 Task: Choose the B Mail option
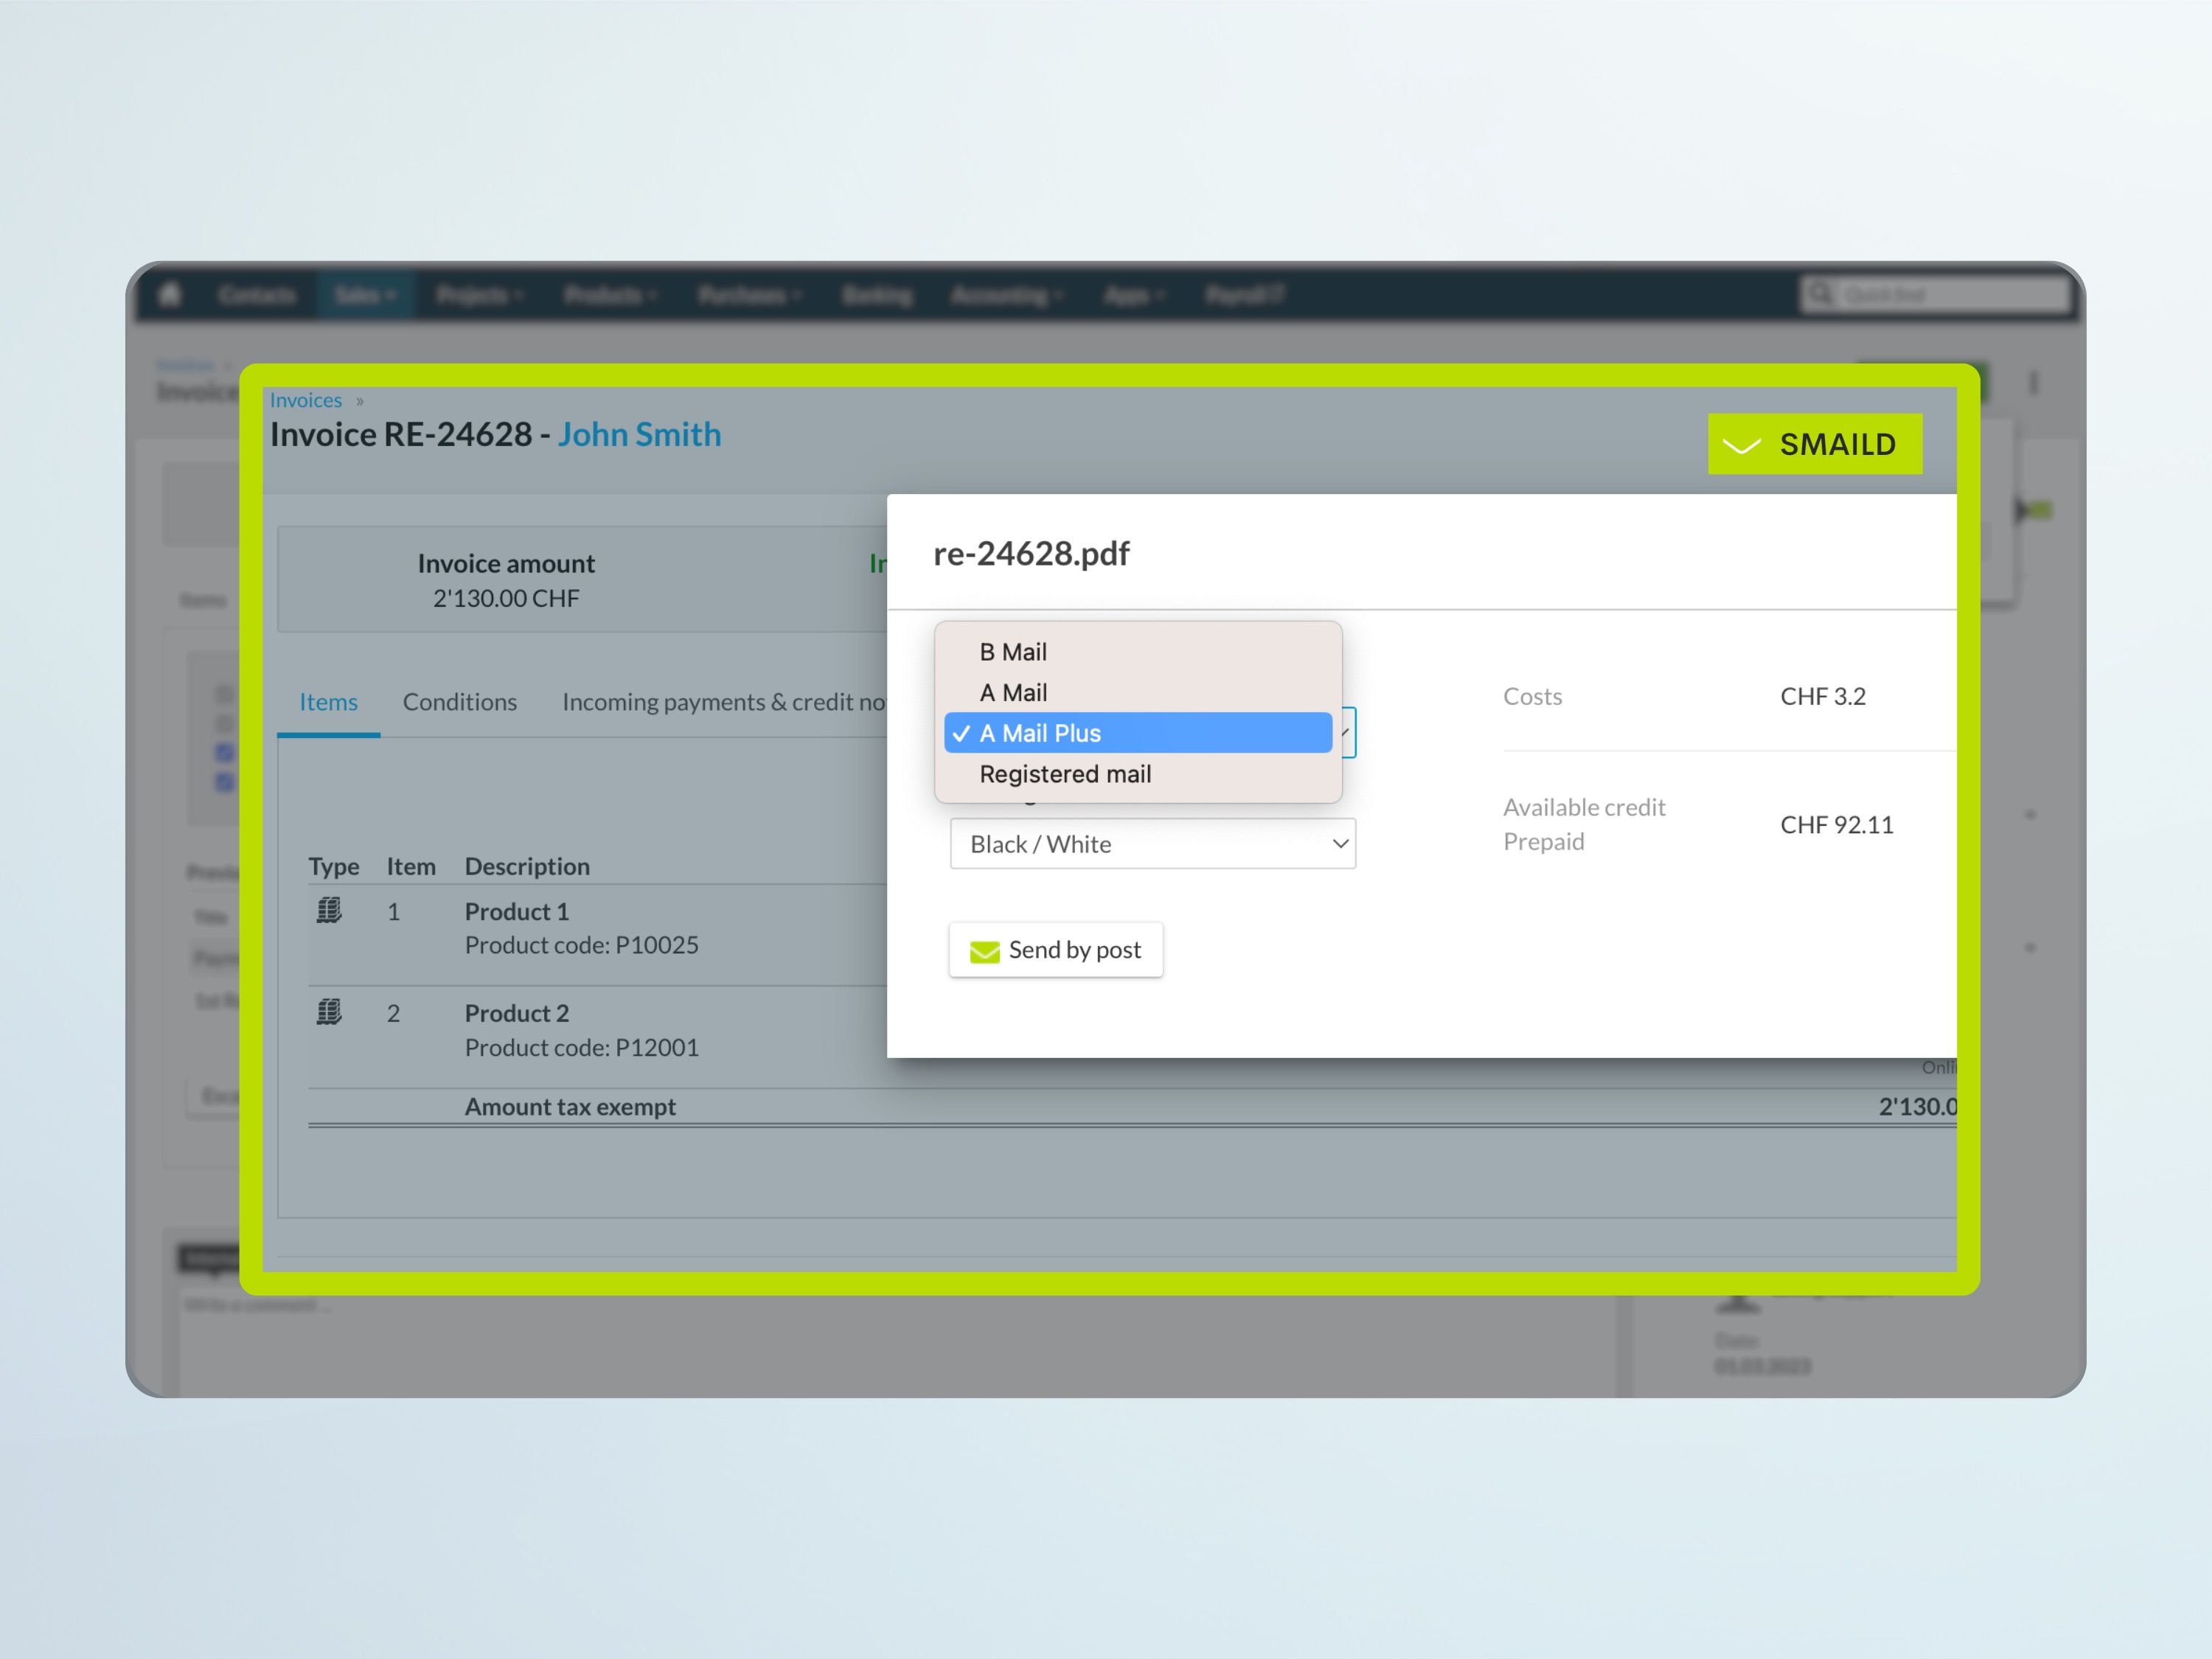(x=1013, y=652)
